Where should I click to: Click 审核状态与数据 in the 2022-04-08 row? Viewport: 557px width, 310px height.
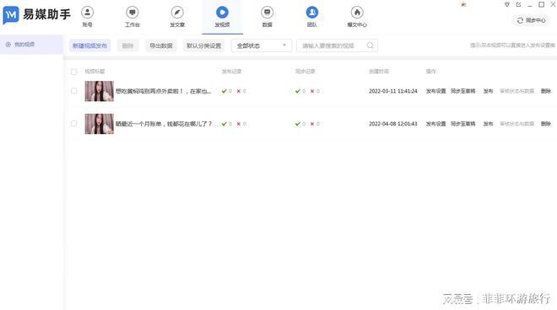point(516,124)
